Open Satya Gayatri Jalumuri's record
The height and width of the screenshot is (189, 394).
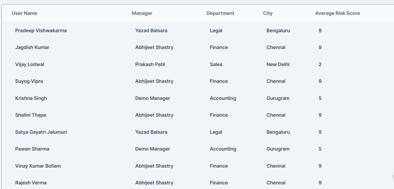[41, 132]
